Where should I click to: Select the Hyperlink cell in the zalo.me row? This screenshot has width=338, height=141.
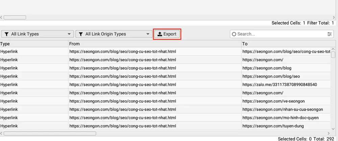pyautogui.click(x=34, y=84)
